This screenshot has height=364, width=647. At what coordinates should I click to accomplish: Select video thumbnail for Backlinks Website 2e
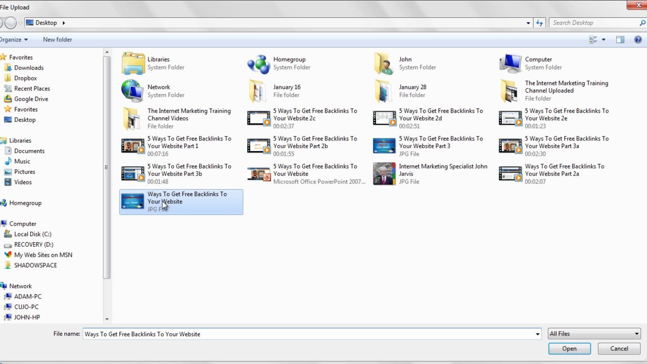tap(511, 119)
